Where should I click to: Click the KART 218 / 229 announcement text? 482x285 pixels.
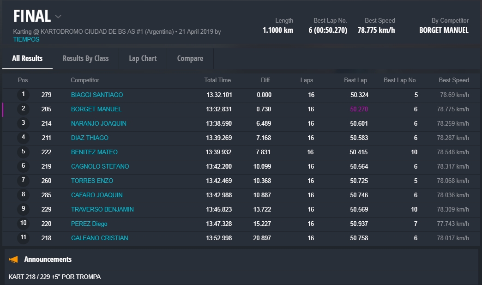pos(54,277)
